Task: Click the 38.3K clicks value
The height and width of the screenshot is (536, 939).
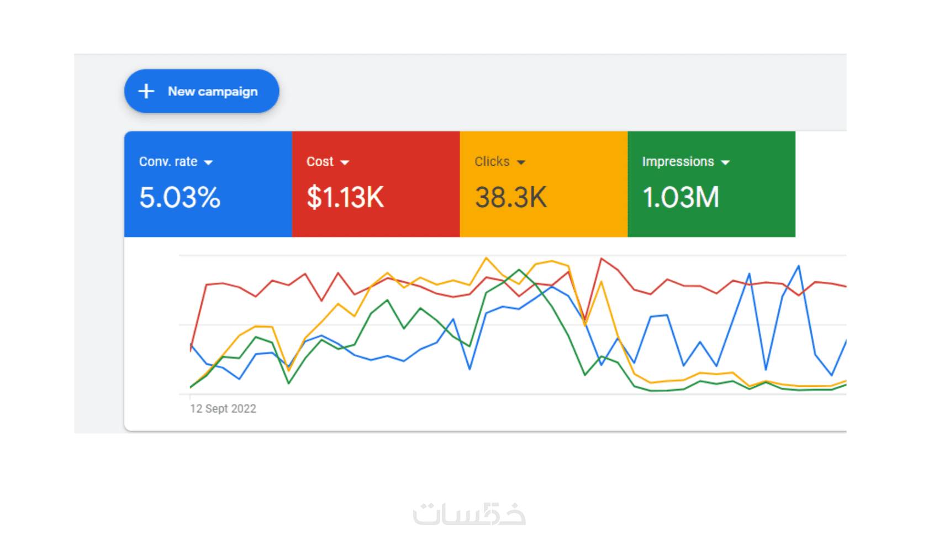Action: click(x=511, y=197)
